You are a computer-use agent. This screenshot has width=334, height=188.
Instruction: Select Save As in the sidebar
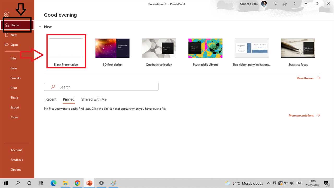coord(16,78)
